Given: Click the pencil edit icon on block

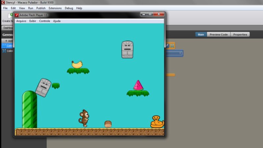Looking at the screenshot, I should [167, 46].
